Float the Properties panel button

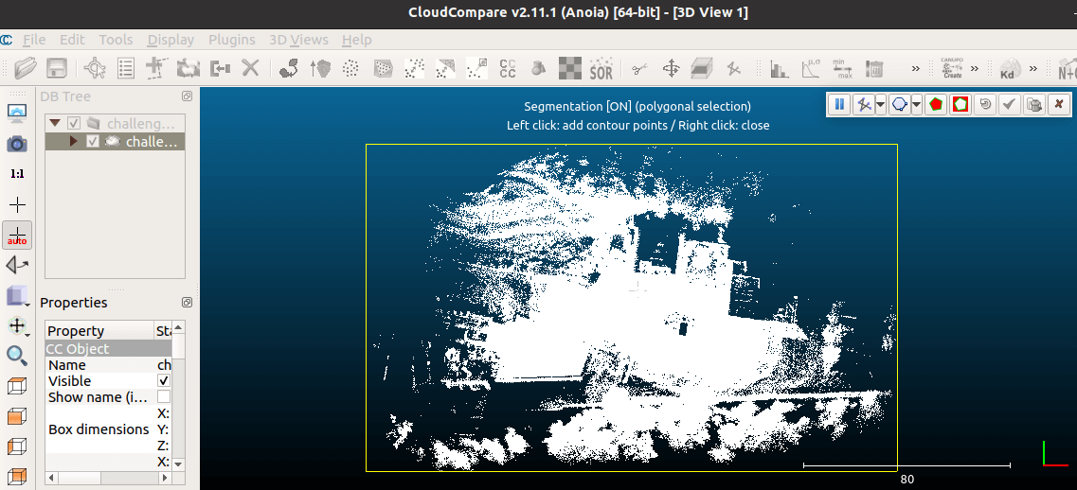pyautogui.click(x=187, y=302)
